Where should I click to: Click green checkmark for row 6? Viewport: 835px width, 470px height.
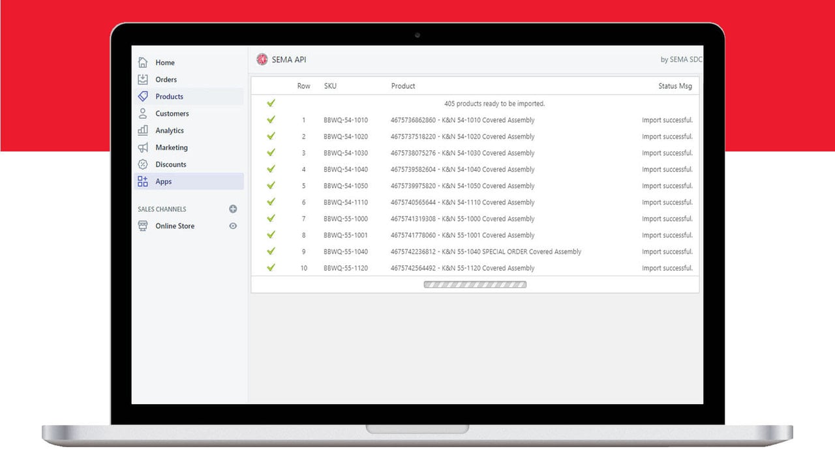point(271,202)
